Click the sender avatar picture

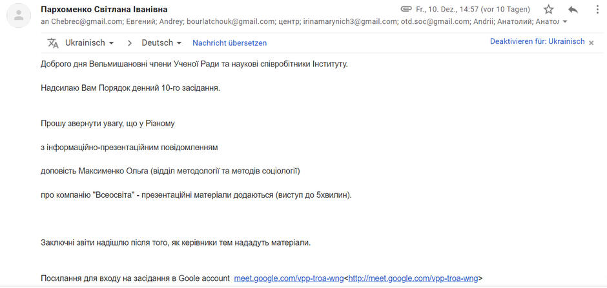coord(18,15)
